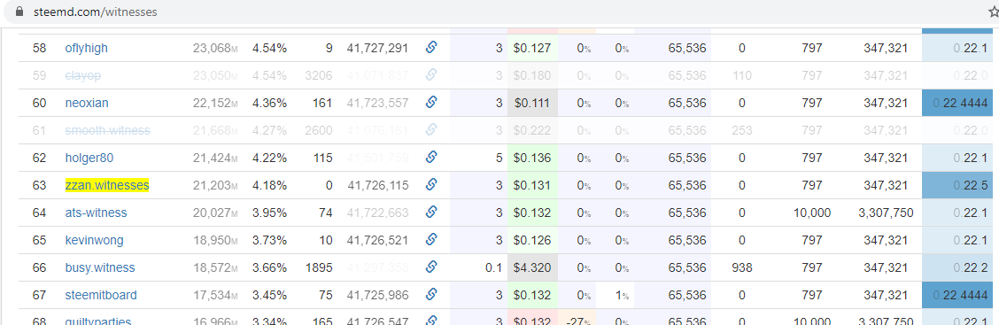The height and width of the screenshot is (325, 999).
Task: Open the chain link icon for neoxian
Action: tap(430, 102)
